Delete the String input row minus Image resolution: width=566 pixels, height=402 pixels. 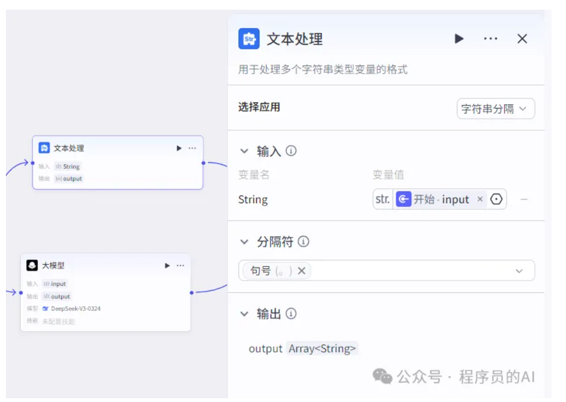(524, 199)
